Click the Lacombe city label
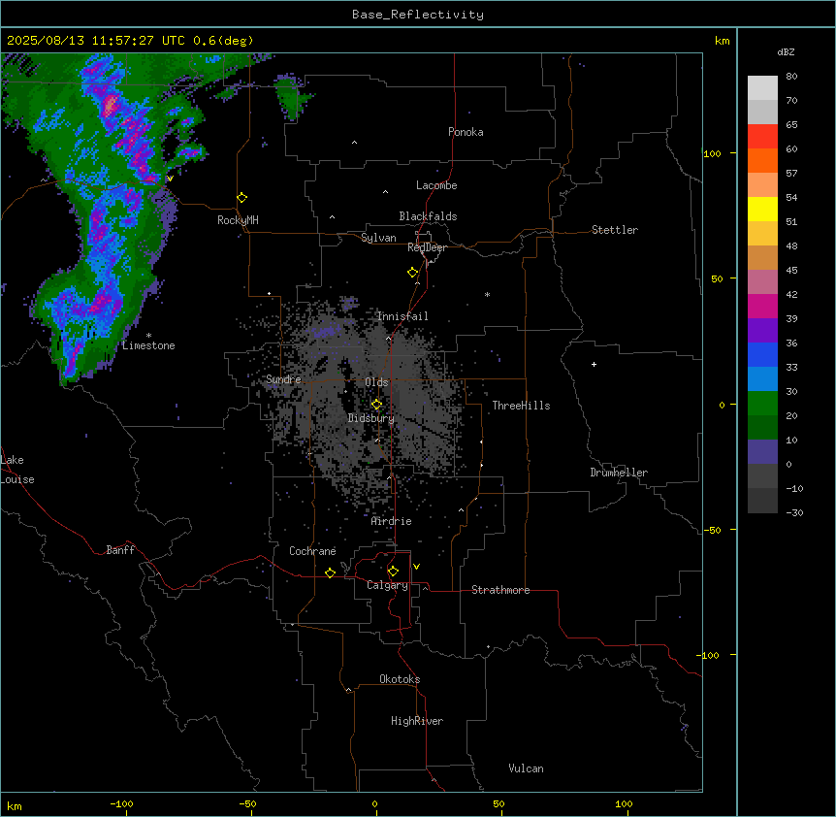 [x=436, y=185]
